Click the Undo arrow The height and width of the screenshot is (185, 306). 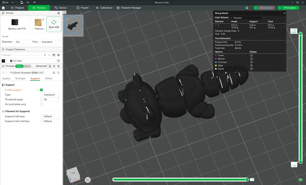click(x=28, y=2)
